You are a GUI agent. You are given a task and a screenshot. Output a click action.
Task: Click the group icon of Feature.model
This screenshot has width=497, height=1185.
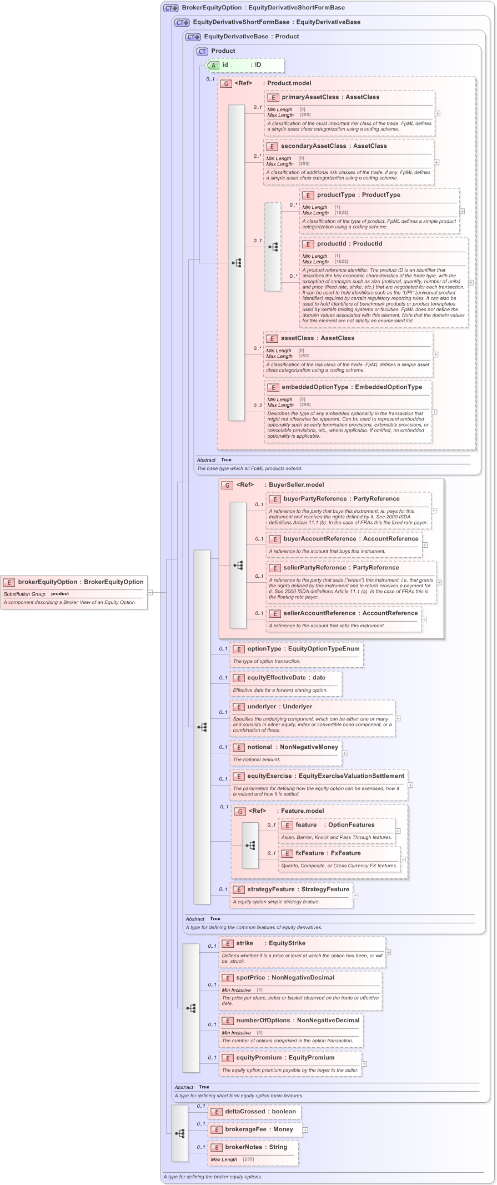click(x=240, y=811)
